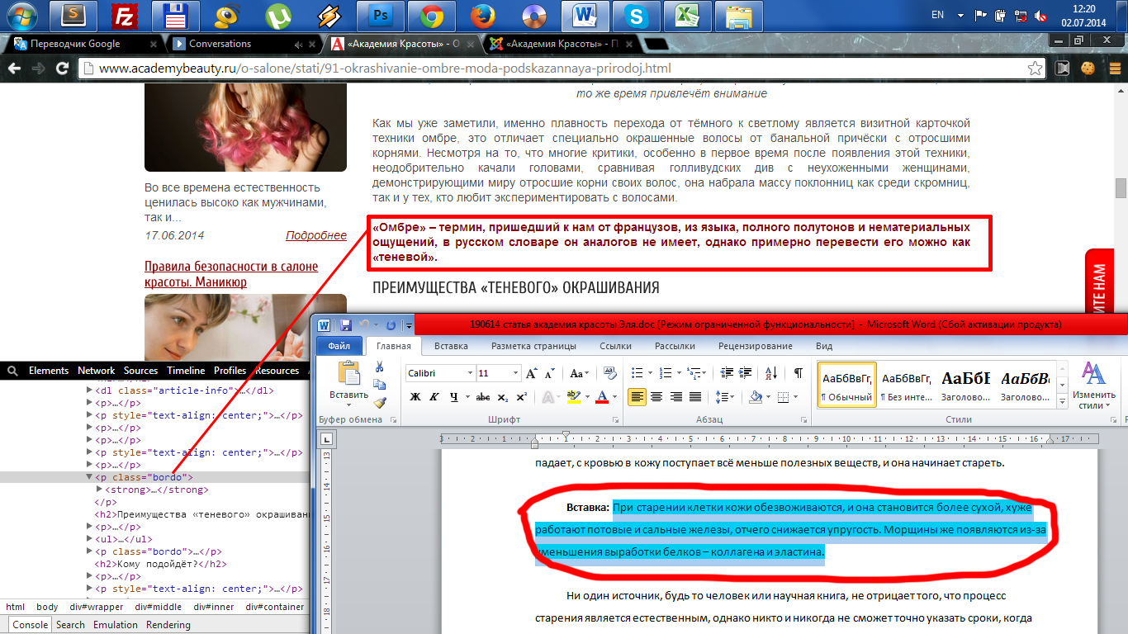This screenshot has width=1128, height=634.
Task: Open the font size 11 dropdown
Action: pos(515,373)
